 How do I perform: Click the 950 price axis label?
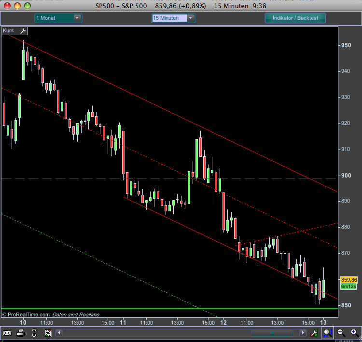click(346, 45)
